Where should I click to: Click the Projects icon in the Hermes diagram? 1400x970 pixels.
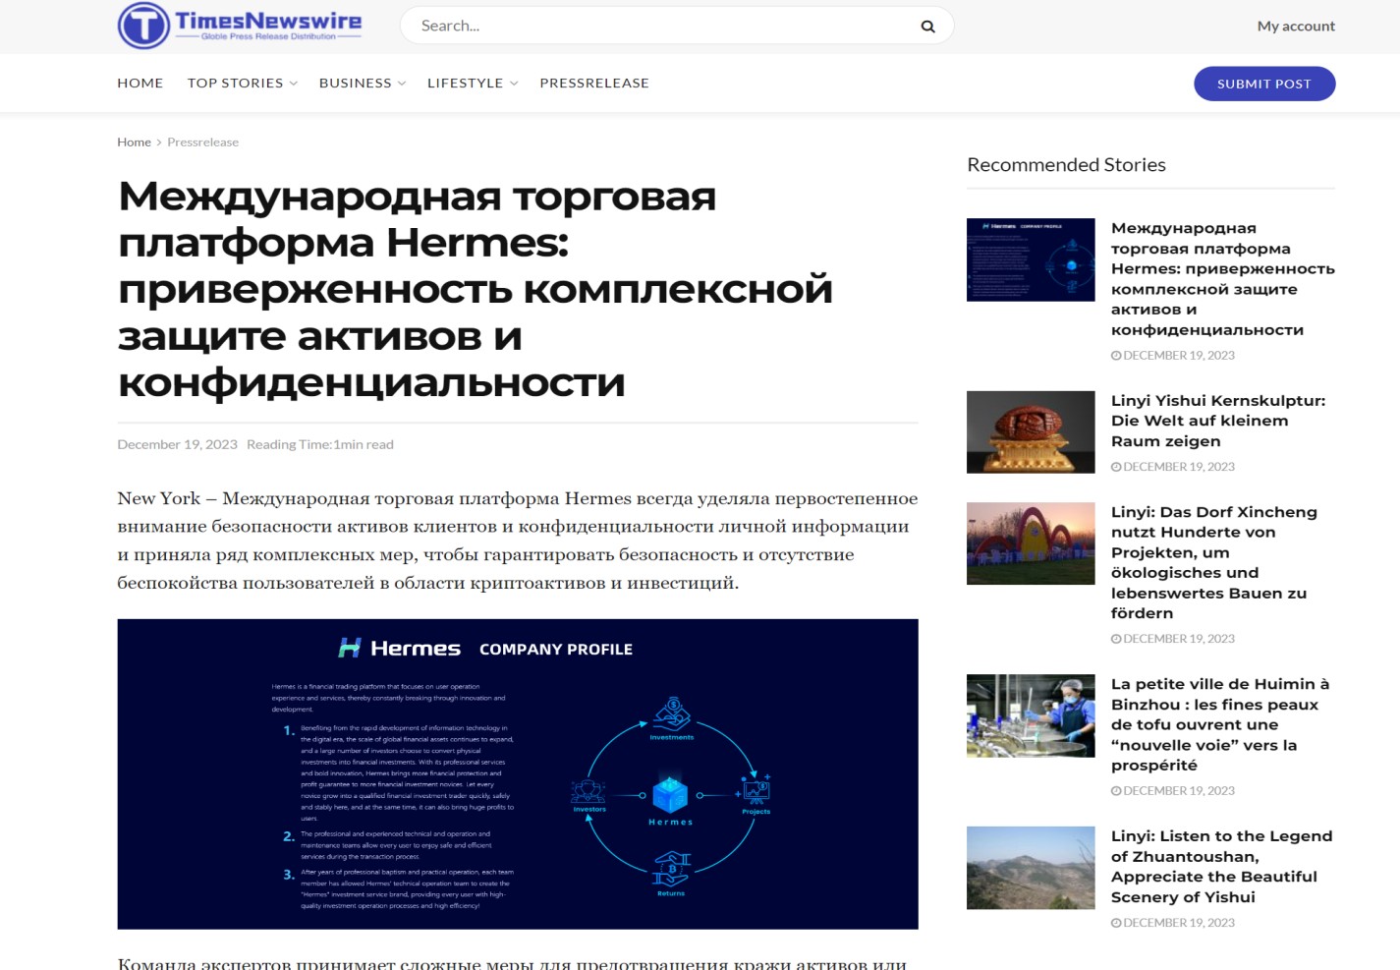(x=756, y=789)
